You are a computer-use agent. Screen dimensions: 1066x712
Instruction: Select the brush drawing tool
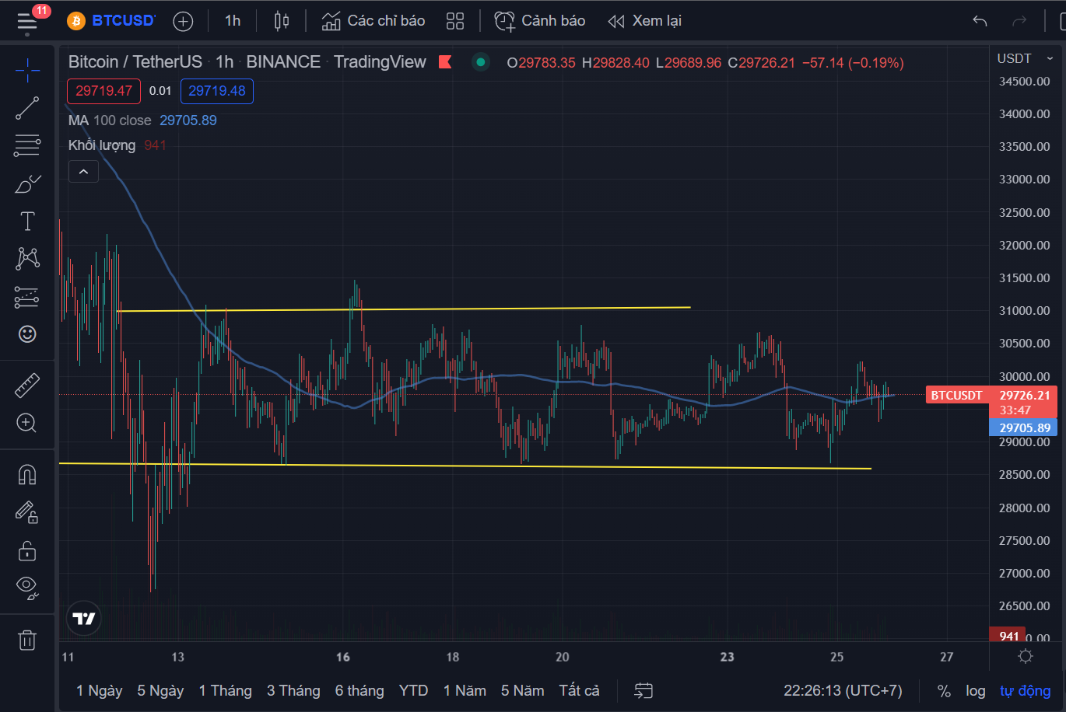(x=27, y=183)
